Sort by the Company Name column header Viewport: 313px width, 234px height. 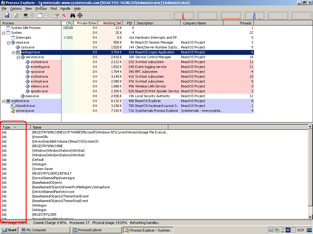coord(202,23)
